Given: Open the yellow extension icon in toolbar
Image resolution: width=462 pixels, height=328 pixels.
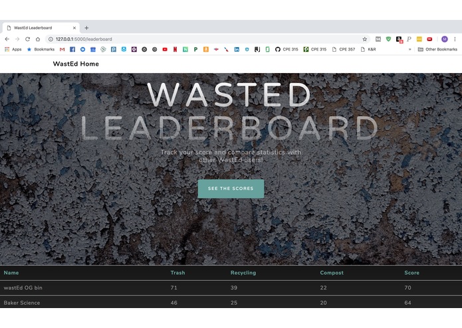Looking at the screenshot, I should (x=419, y=39).
